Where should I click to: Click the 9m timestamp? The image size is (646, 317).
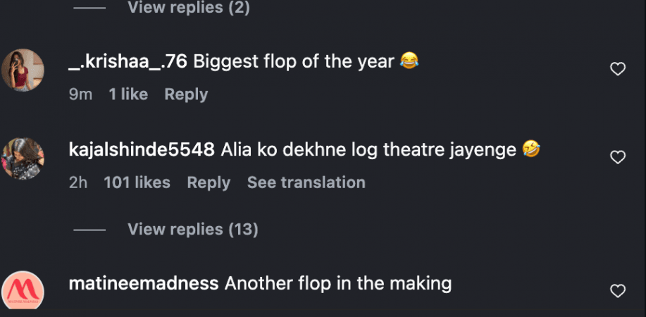(x=80, y=94)
